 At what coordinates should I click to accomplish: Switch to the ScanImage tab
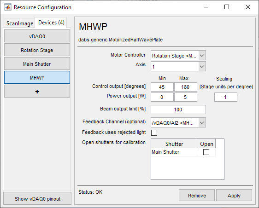[20, 23]
